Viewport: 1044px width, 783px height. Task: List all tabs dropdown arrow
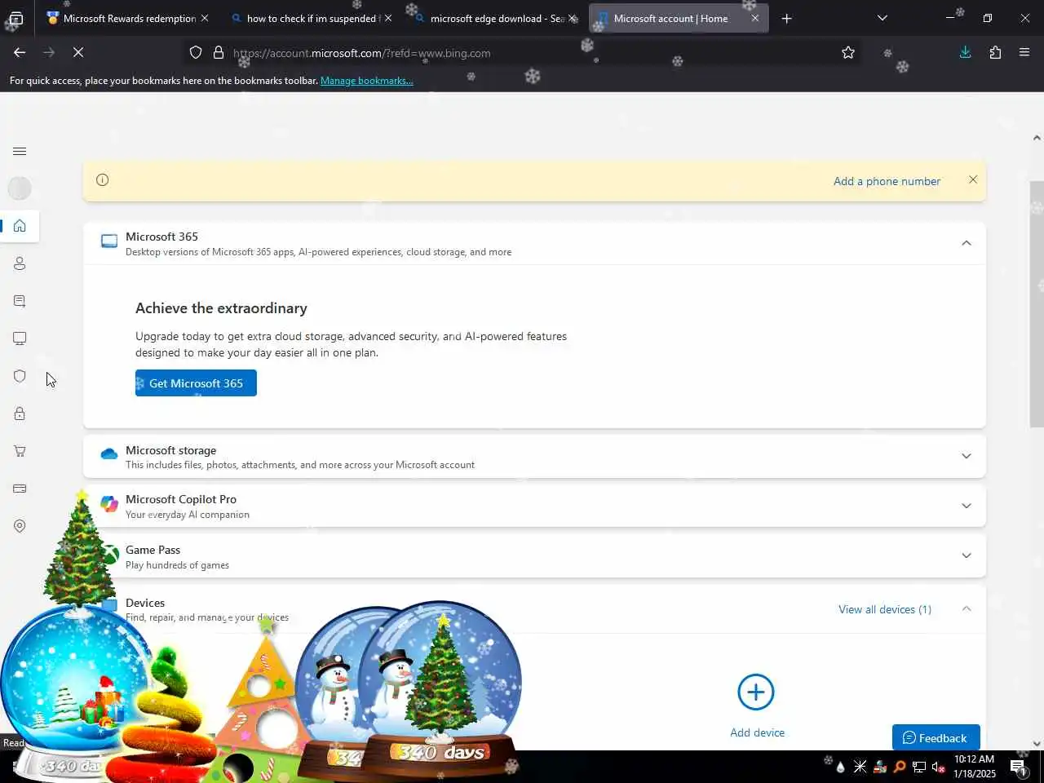click(882, 18)
